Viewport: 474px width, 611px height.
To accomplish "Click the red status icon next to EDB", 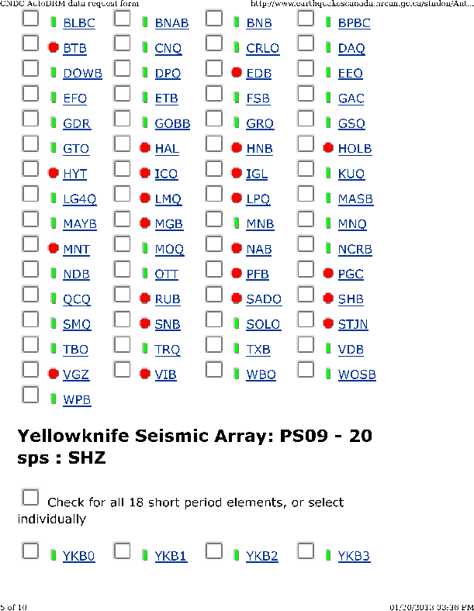I will click(237, 72).
